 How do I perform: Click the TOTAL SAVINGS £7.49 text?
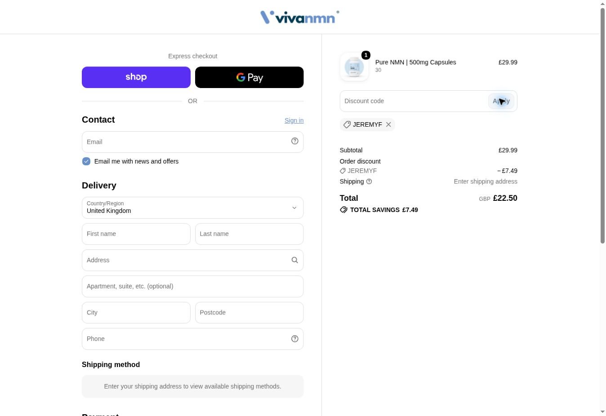point(384,210)
